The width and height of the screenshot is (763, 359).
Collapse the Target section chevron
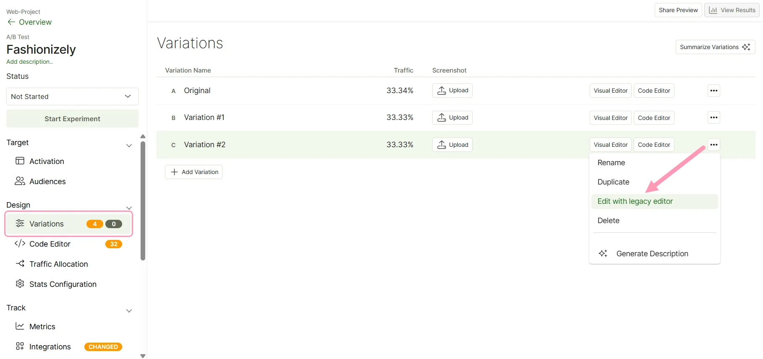129,146
